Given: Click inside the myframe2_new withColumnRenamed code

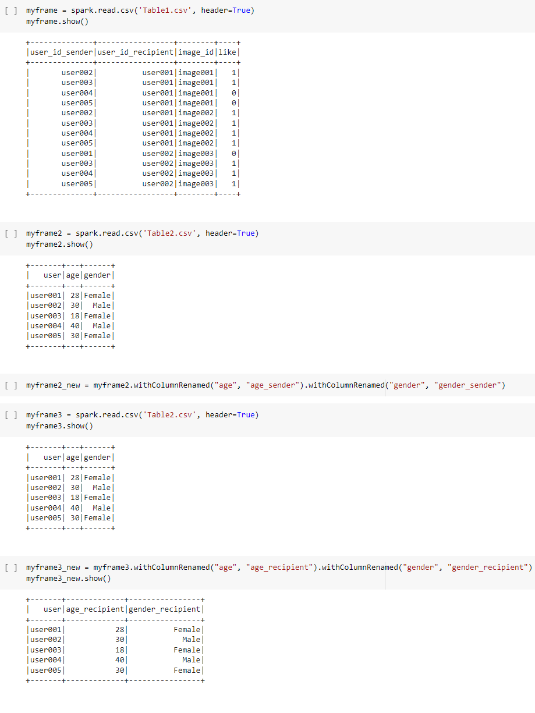Looking at the screenshot, I should coord(265,385).
